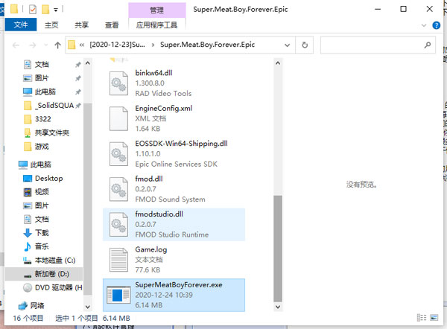Click the Game.log file name

pyautogui.click(x=151, y=249)
